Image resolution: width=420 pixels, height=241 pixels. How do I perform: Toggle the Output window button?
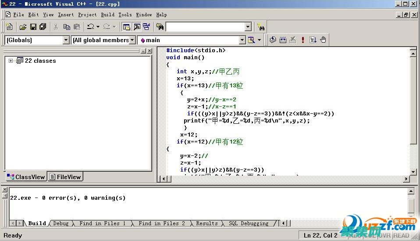pos(136,27)
